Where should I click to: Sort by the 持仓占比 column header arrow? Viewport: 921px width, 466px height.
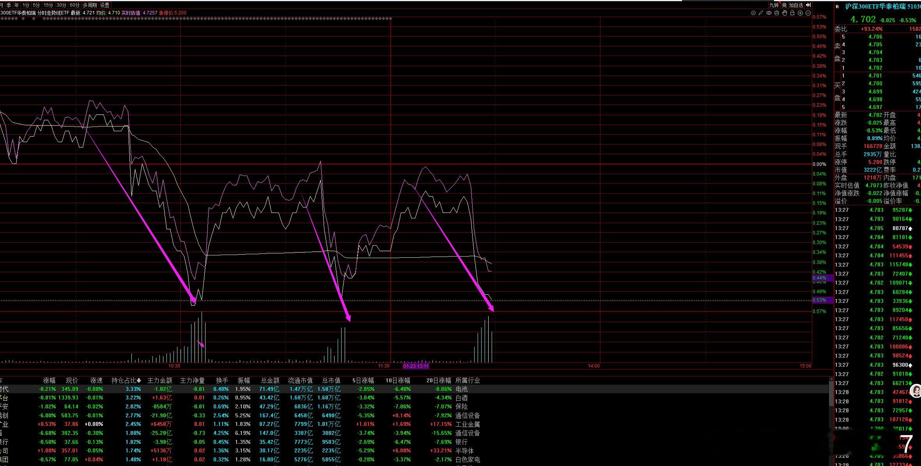139,381
